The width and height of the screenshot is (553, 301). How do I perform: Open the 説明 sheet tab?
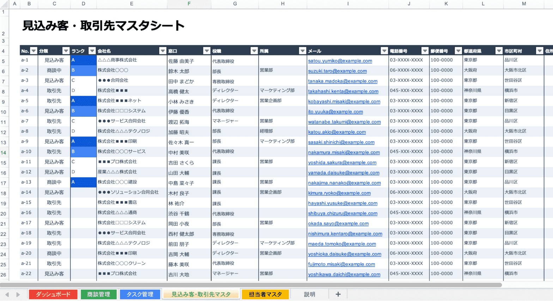click(309, 294)
